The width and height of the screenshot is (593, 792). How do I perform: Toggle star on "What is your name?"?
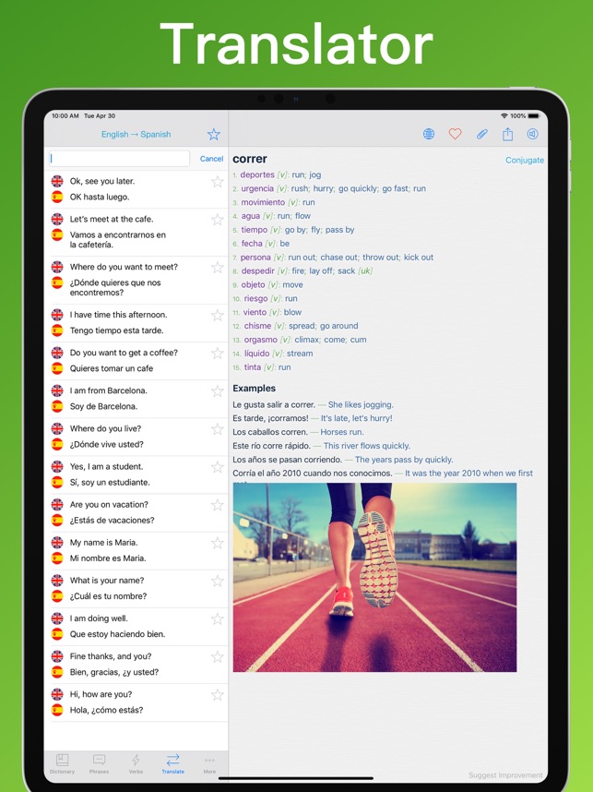click(218, 582)
